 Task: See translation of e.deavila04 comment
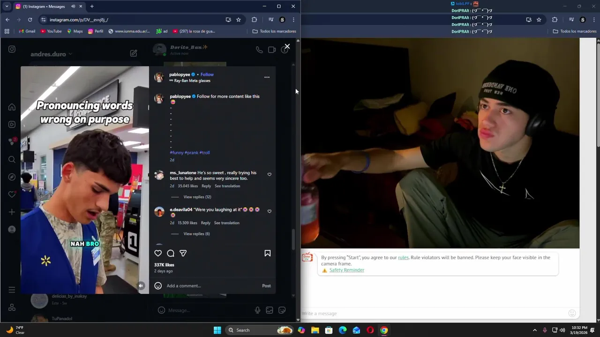pyautogui.click(x=227, y=223)
